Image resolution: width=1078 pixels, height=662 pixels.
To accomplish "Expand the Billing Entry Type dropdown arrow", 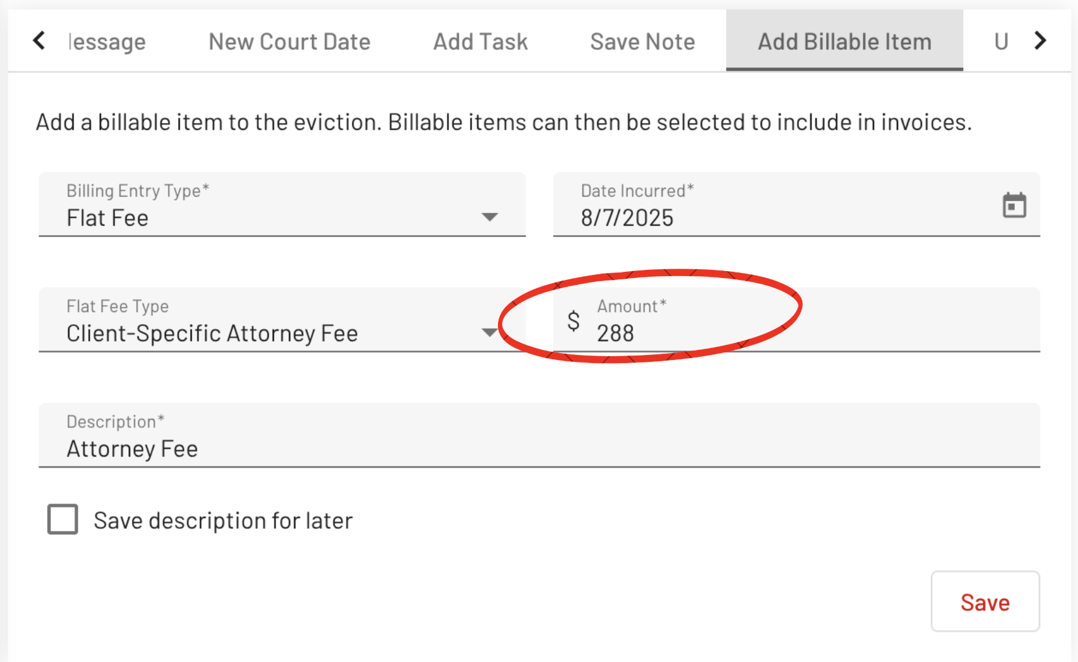I will coord(490,217).
